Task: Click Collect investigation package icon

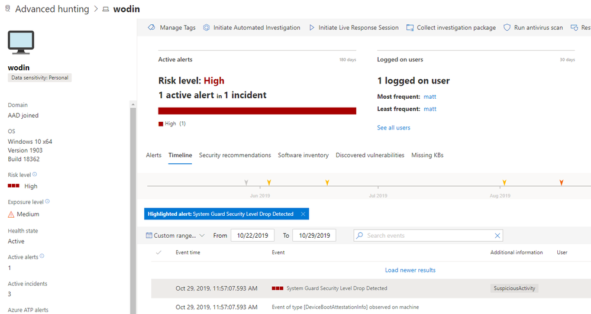Action: click(x=410, y=28)
